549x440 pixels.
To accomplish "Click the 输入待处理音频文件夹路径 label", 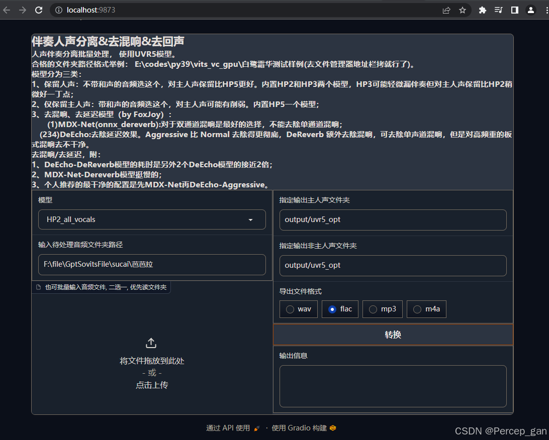I will [x=80, y=245].
